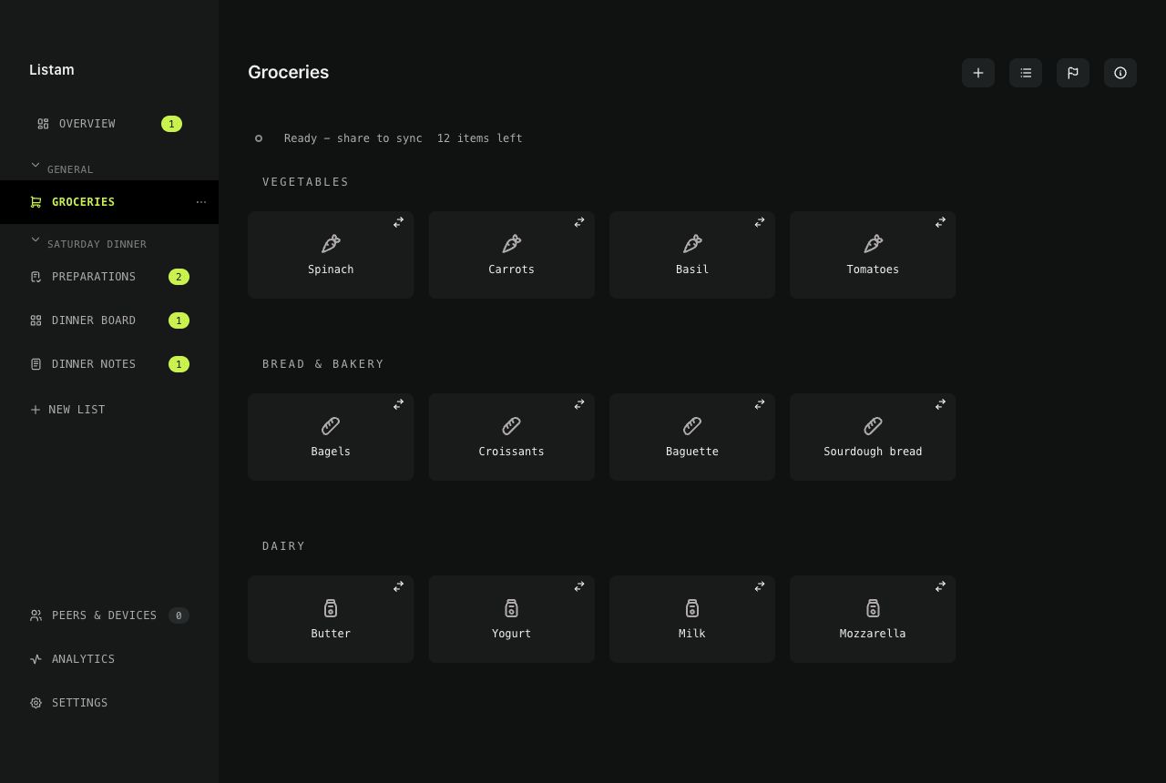Click the swap arrows icon on Yogurt card
Image resolution: width=1166 pixels, height=783 pixels.
click(x=578, y=586)
